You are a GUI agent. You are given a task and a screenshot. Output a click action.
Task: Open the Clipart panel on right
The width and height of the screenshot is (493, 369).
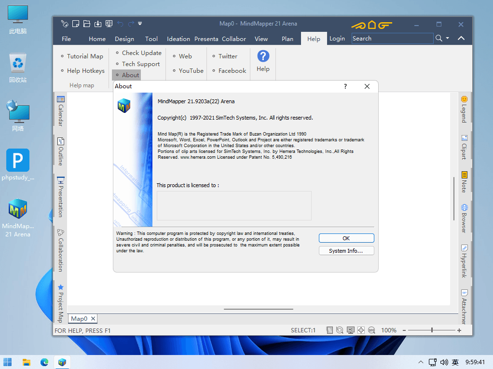pyautogui.click(x=464, y=147)
